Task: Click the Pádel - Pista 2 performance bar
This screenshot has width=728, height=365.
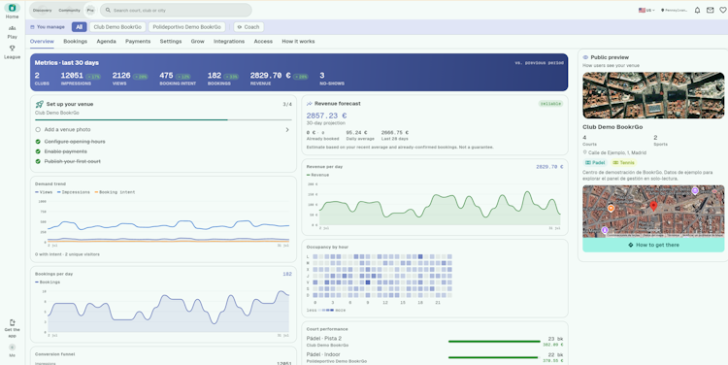Action: coord(494,342)
